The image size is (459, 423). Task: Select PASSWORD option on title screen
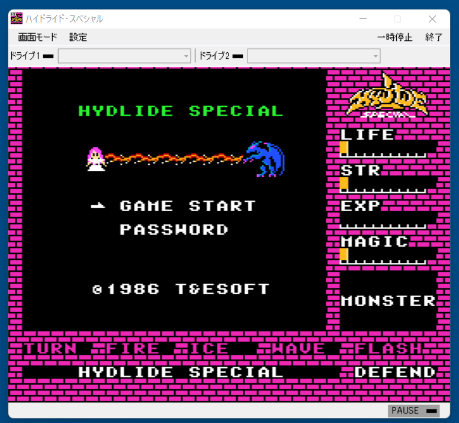tap(174, 230)
